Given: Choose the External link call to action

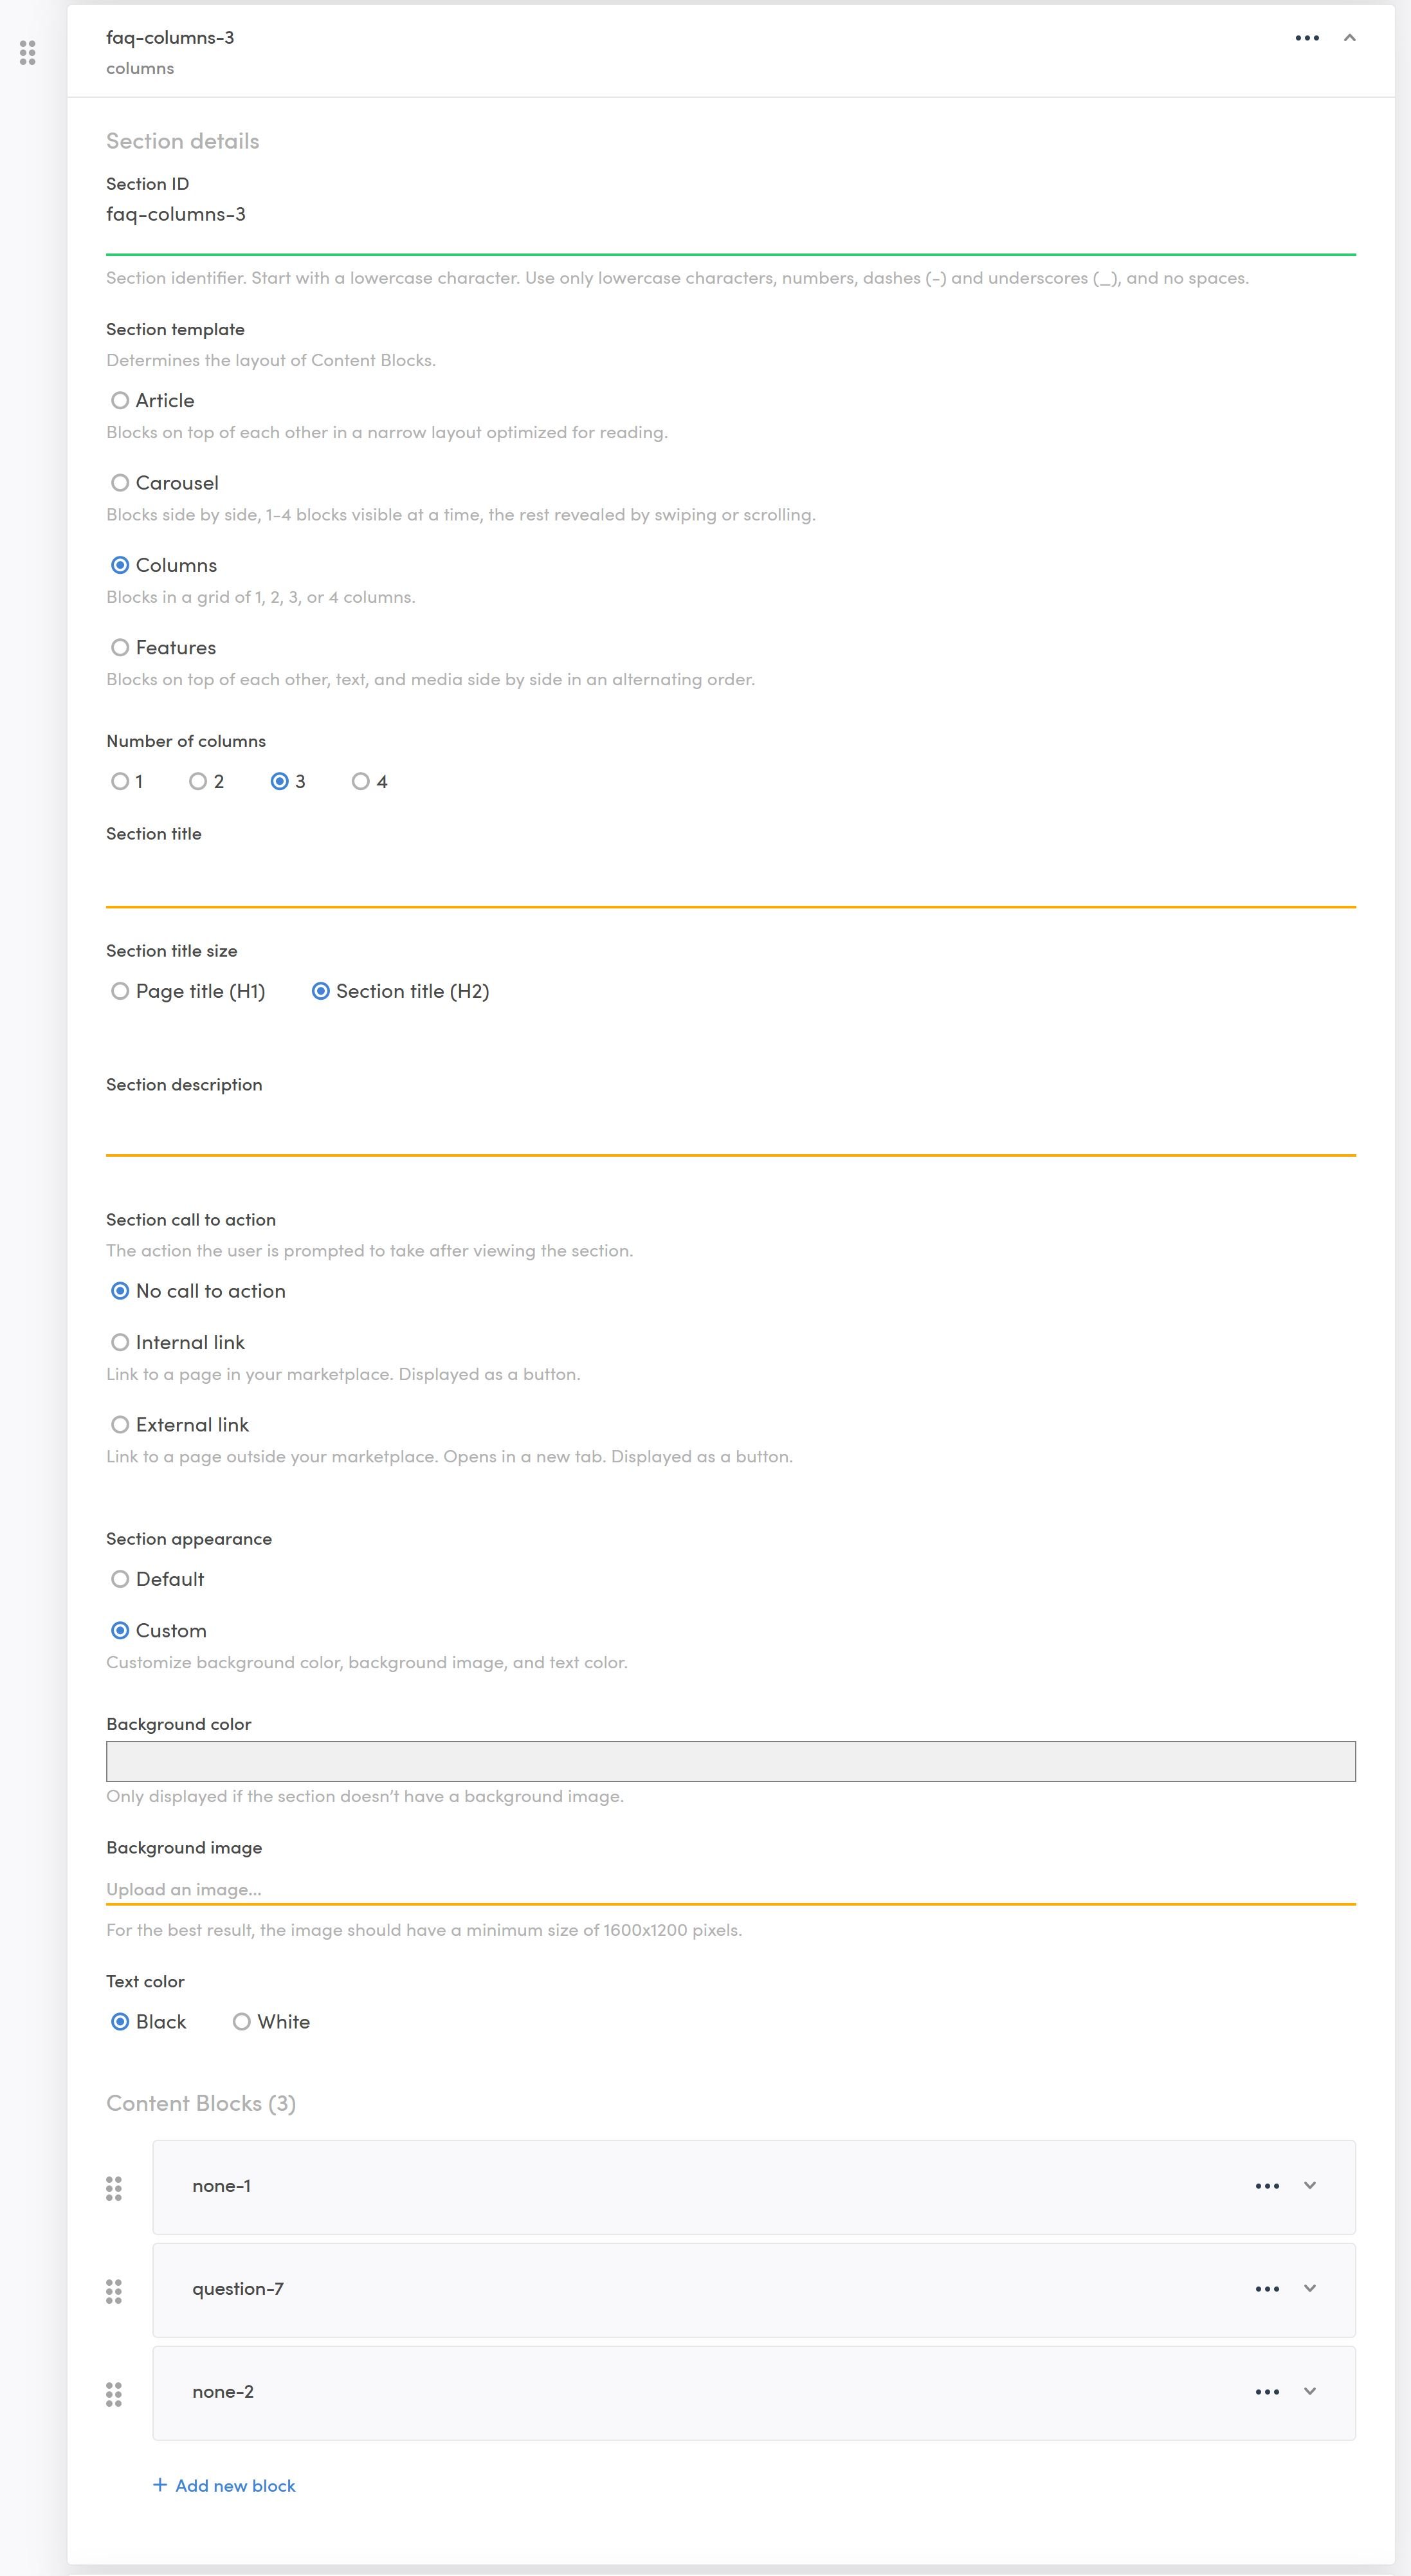Looking at the screenshot, I should pyautogui.click(x=121, y=1425).
